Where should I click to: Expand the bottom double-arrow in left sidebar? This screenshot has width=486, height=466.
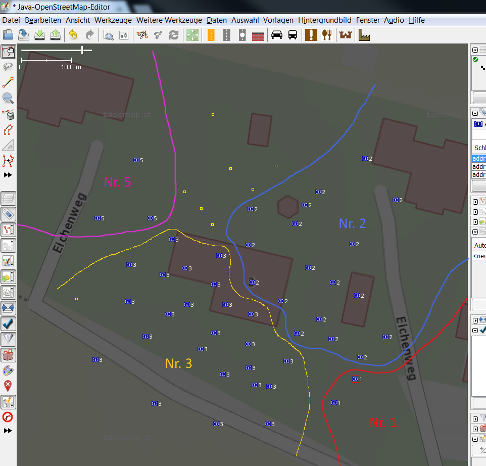point(8,431)
